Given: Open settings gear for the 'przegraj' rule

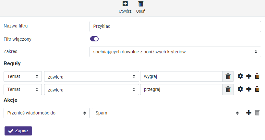Looking at the screenshot, I should 240,89.
